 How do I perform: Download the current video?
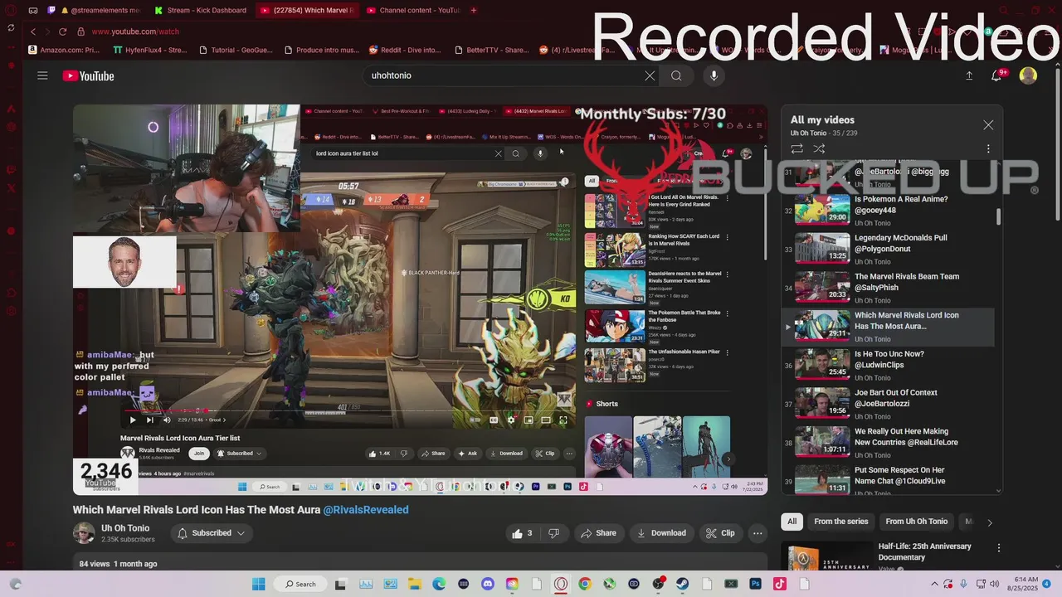coord(661,533)
